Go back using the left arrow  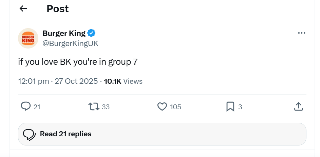pyautogui.click(x=23, y=9)
